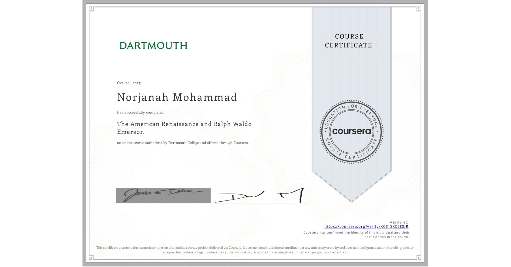The height and width of the screenshot is (267, 511).
Task: Click the 'authorized by Dartmouth College' line
Action: click(183, 143)
